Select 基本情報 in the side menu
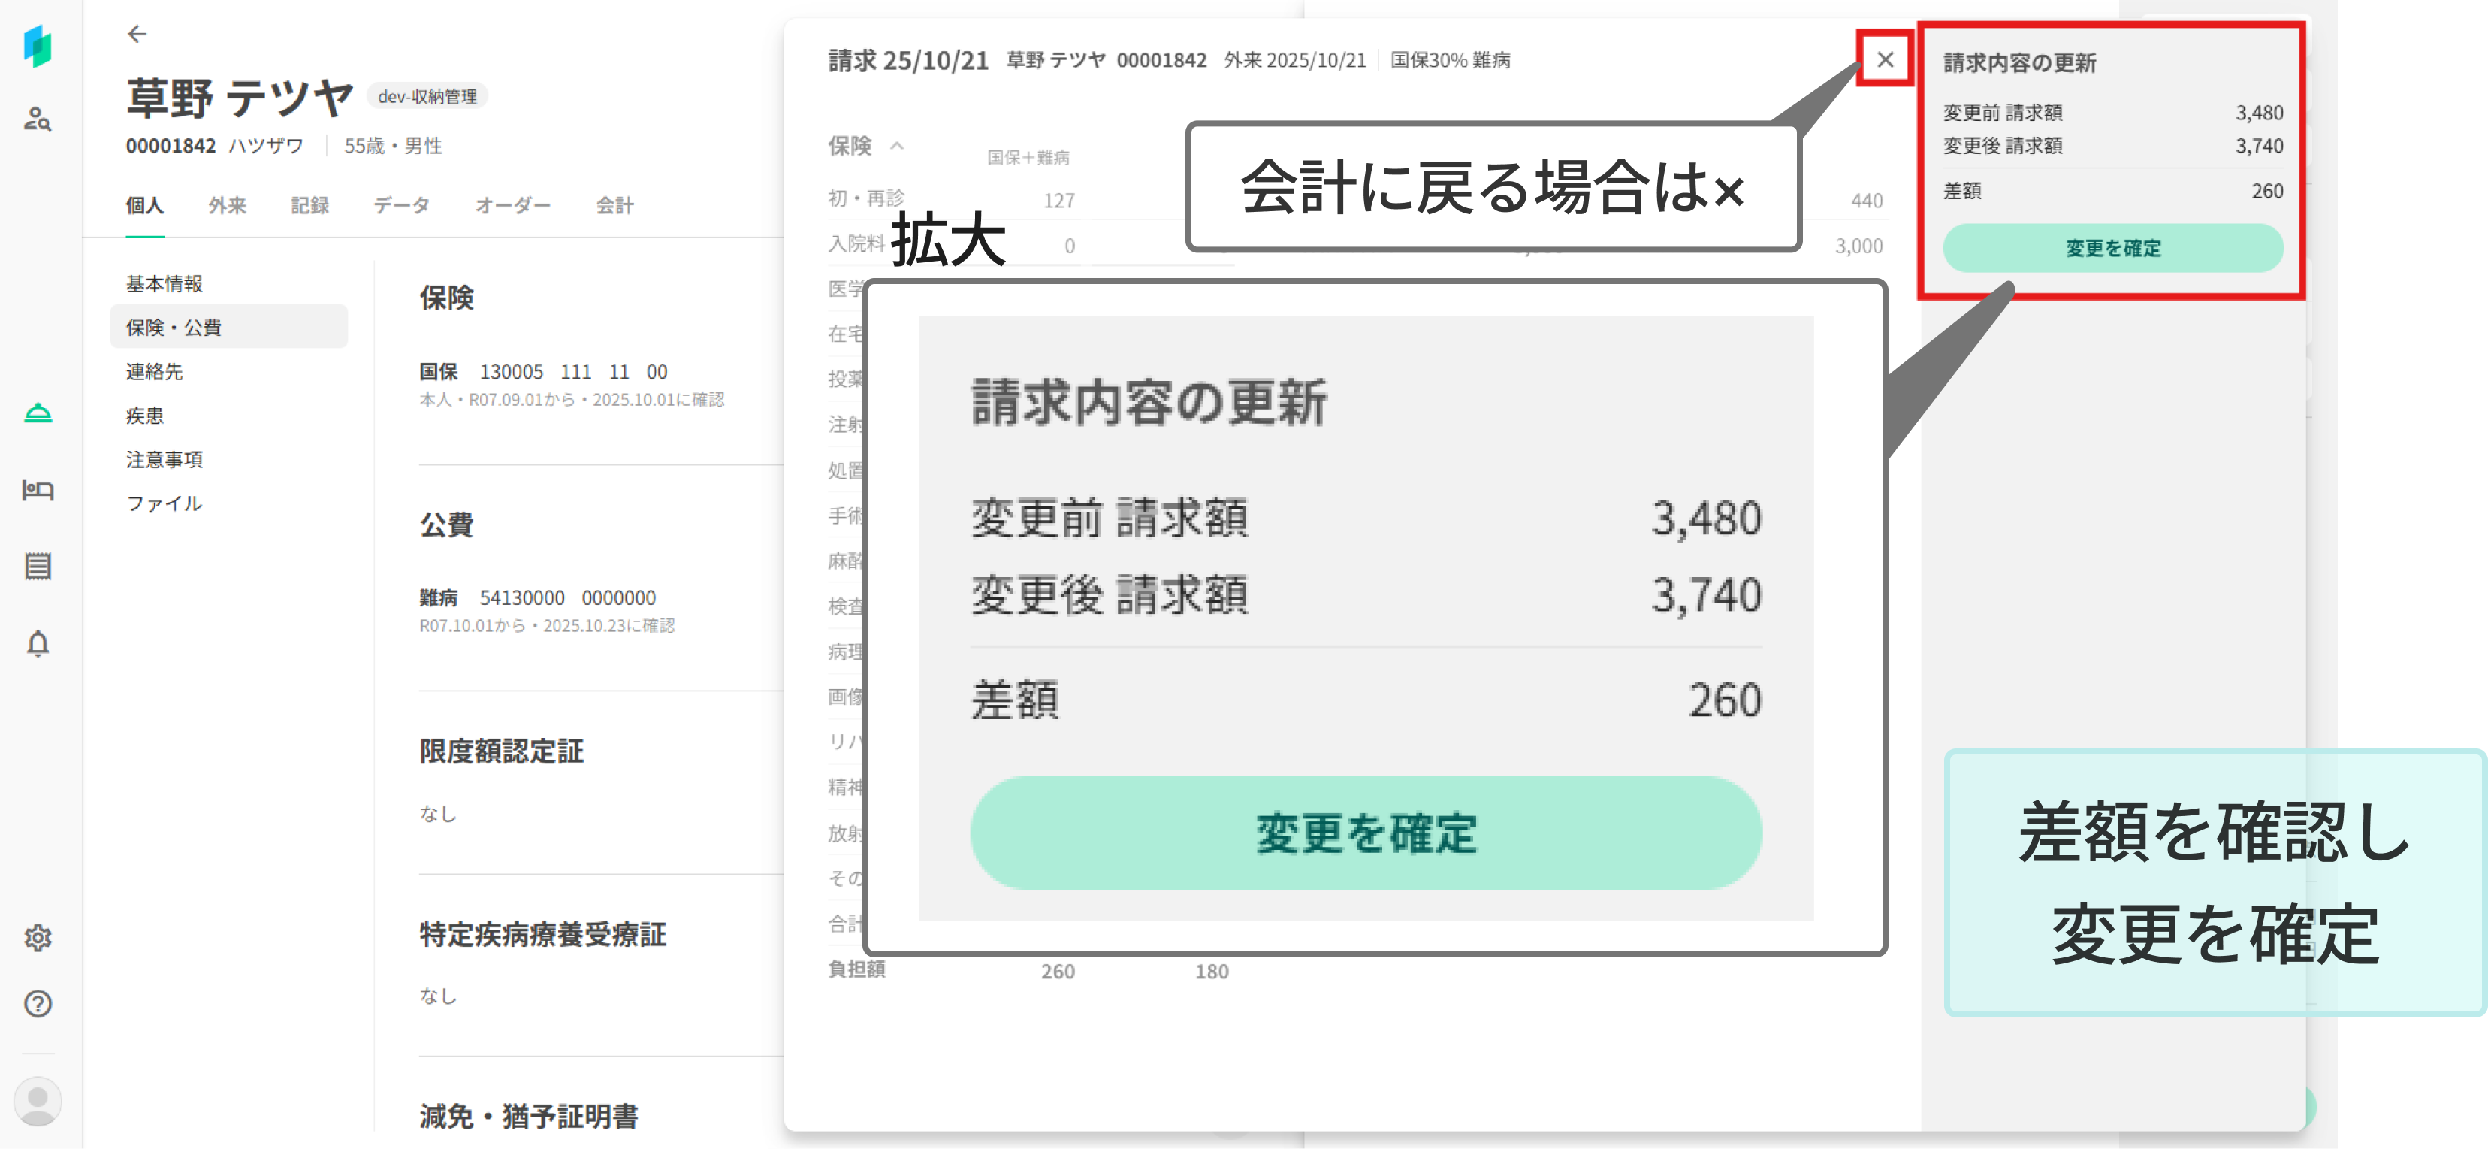Viewport: 2488px width, 1149px height. point(165,284)
